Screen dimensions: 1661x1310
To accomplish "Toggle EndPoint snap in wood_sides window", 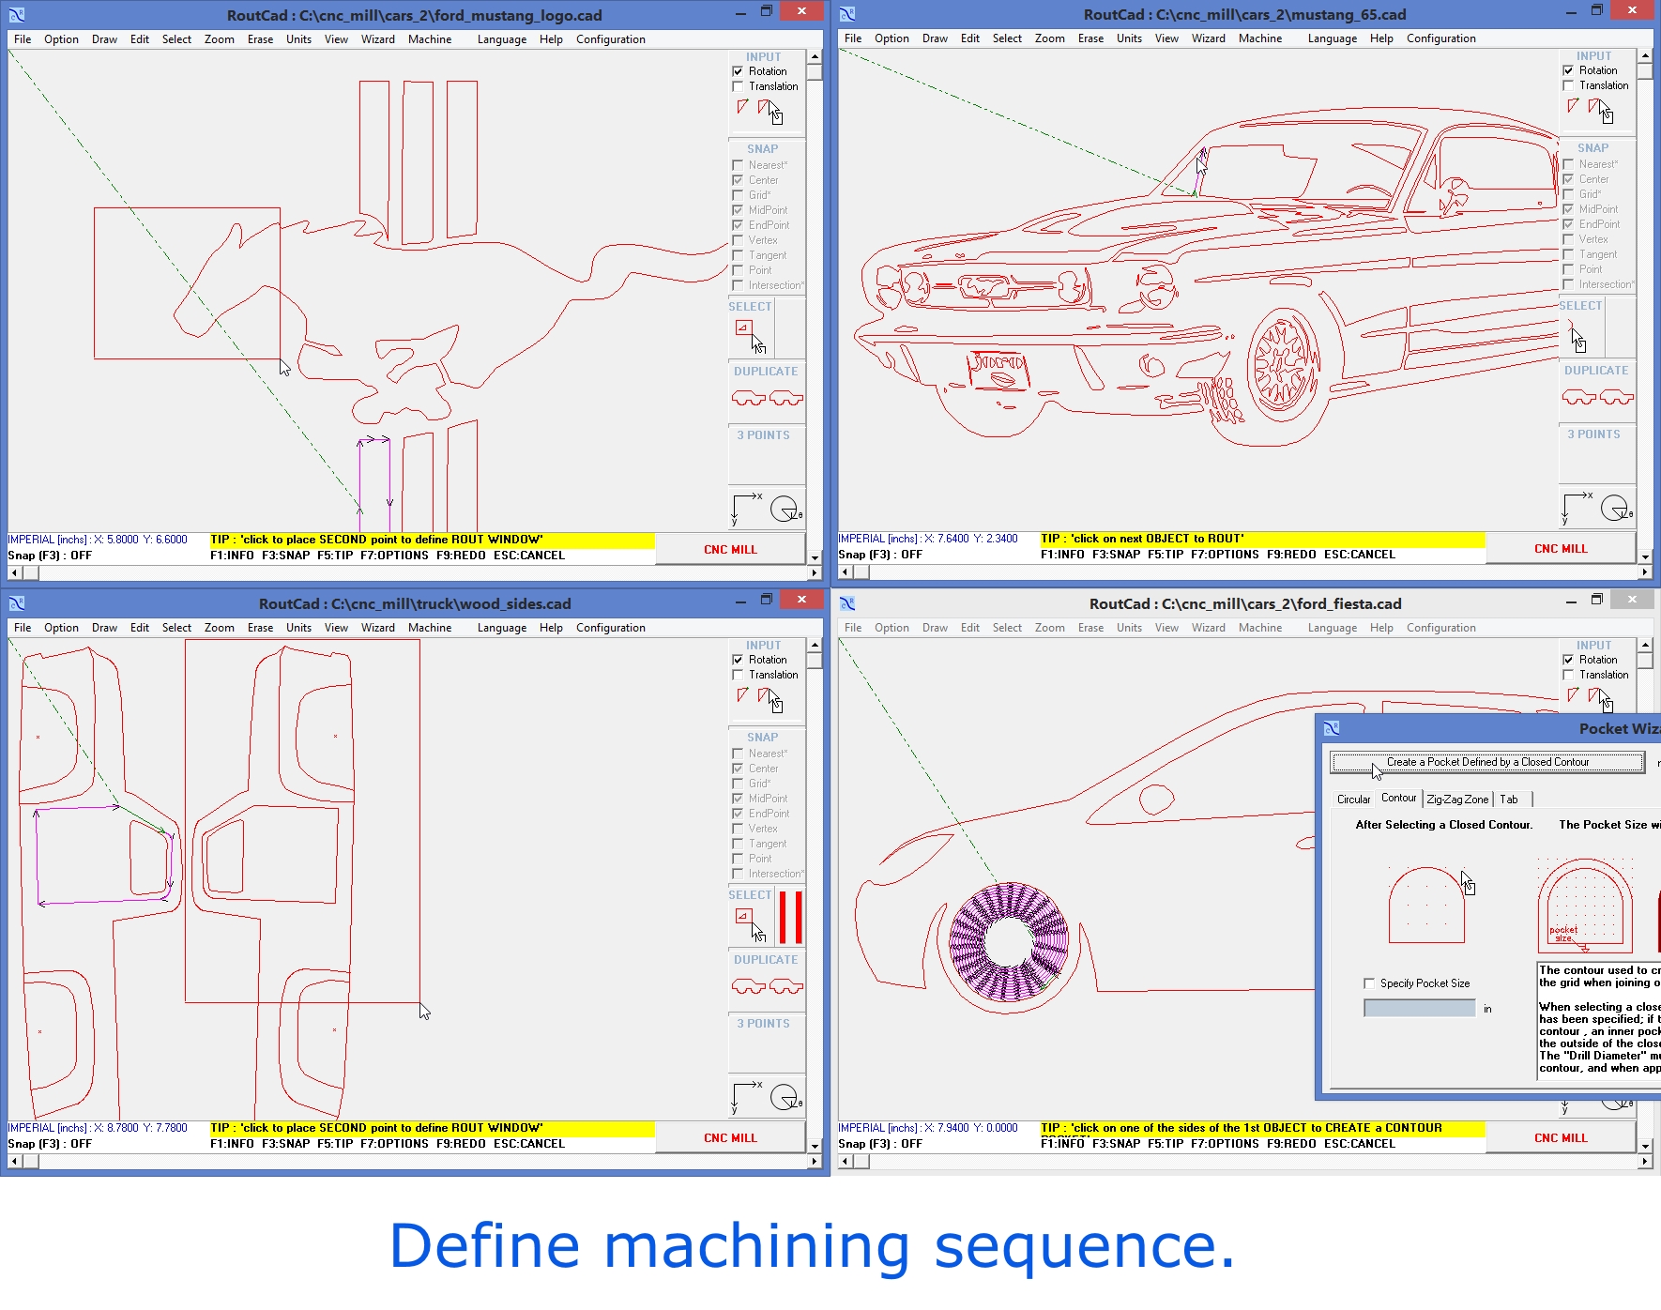I will (x=738, y=814).
